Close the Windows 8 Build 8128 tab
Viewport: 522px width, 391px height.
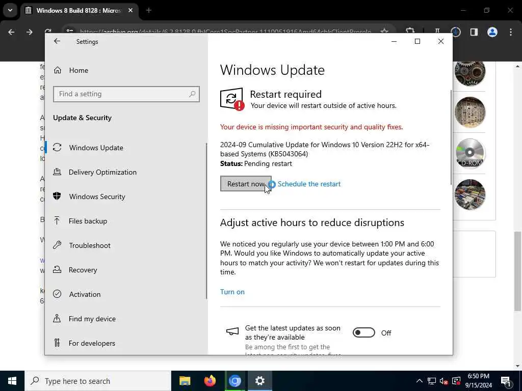click(x=130, y=11)
